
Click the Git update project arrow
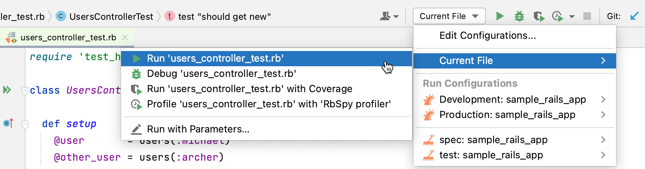[634, 16]
